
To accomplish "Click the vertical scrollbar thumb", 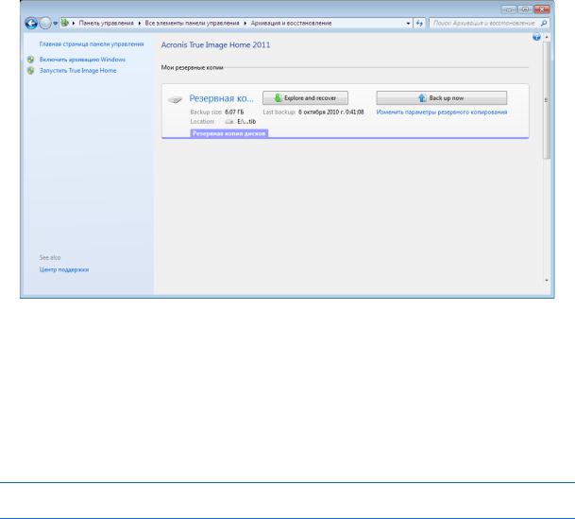I will tap(547, 100).
